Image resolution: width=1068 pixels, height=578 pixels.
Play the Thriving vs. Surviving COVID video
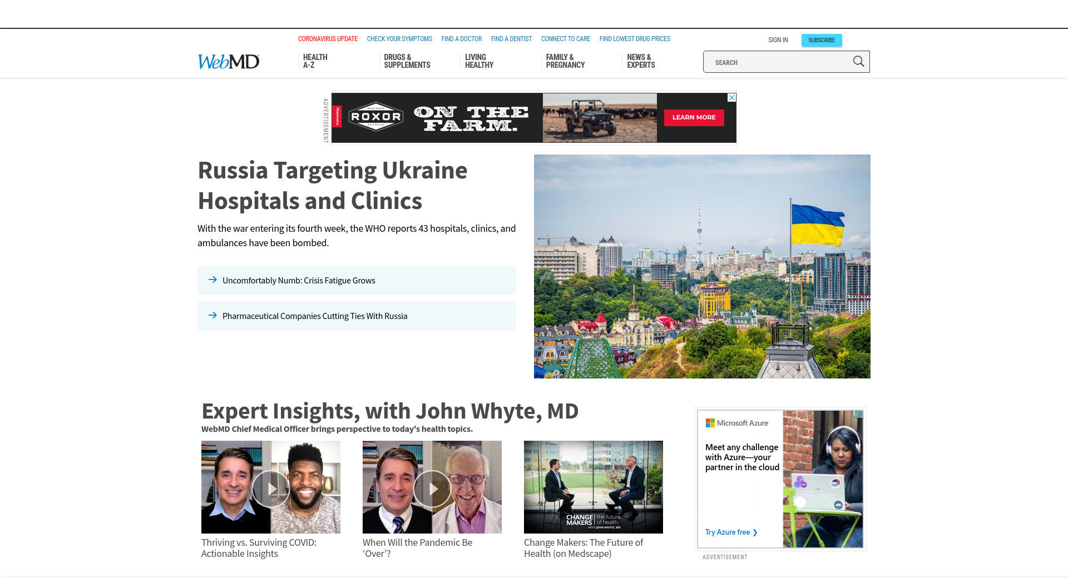coord(271,488)
